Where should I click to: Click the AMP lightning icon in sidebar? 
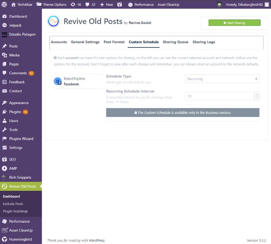coord(4,168)
